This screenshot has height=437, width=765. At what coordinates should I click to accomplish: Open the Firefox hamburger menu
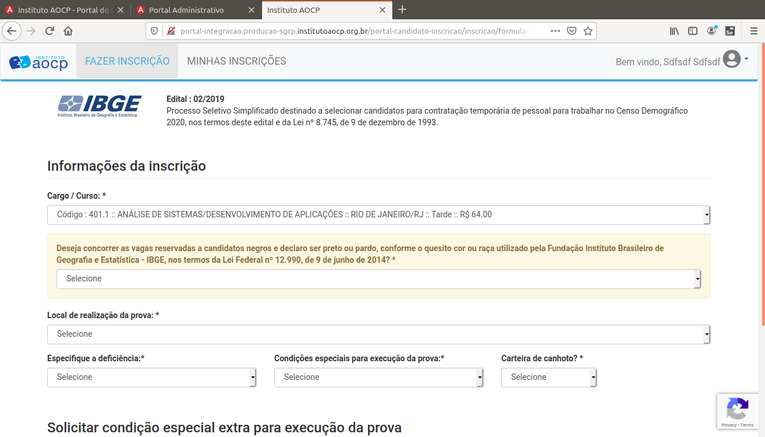(x=753, y=31)
